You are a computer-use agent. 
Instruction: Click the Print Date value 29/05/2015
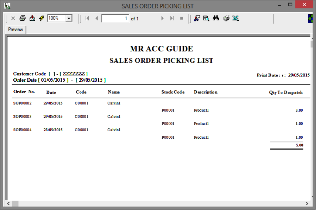click(299, 75)
